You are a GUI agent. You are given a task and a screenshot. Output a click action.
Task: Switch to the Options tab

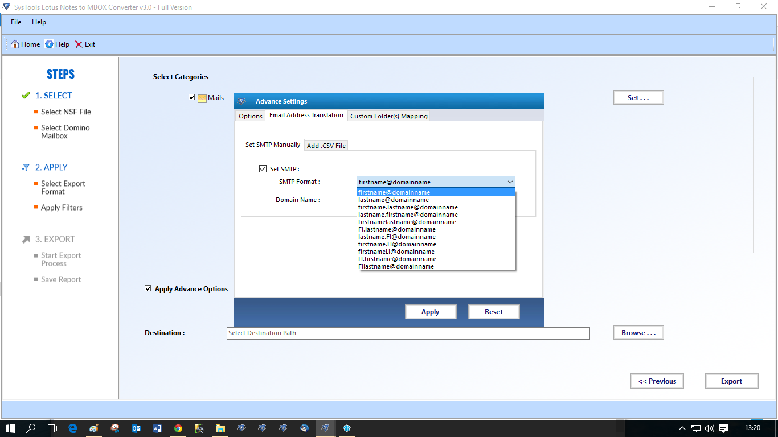click(251, 116)
